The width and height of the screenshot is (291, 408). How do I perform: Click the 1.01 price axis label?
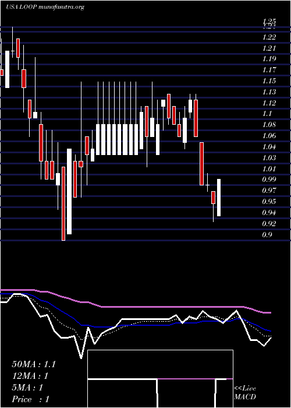click(x=269, y=168)
